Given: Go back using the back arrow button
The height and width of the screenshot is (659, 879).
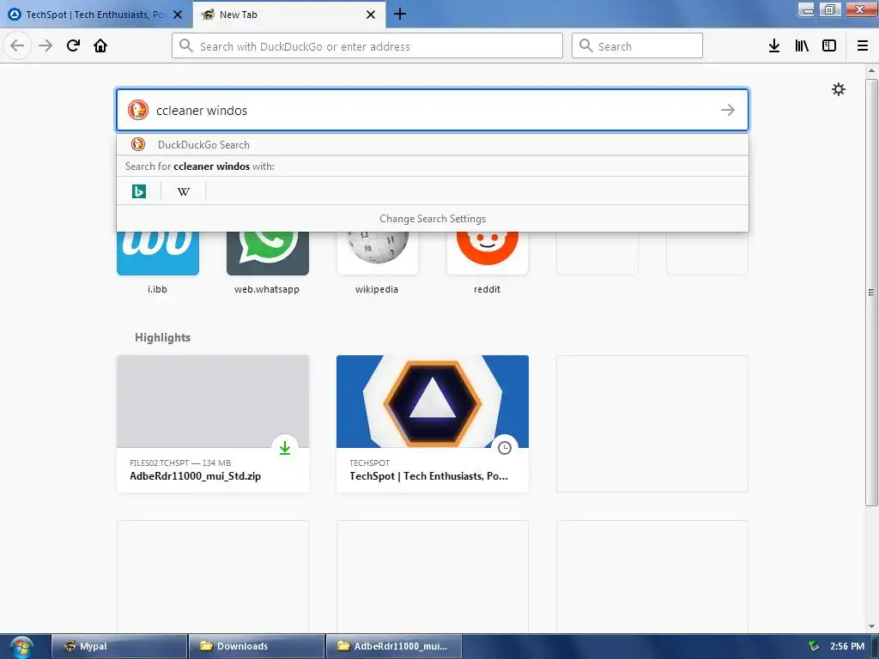Looking at the screenshot, I should pos(17,45).
